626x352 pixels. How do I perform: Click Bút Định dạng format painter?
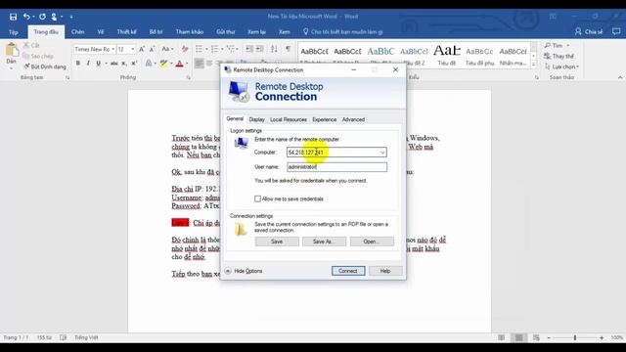coord(45,66)
